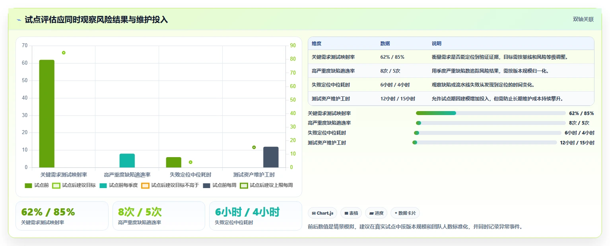Click the target point beside 失败定位中位耗时 bar
The width and height of the screenshot is (610, 246).
tap(190, 162)
